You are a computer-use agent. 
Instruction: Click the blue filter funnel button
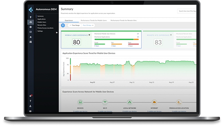[63, 26]
